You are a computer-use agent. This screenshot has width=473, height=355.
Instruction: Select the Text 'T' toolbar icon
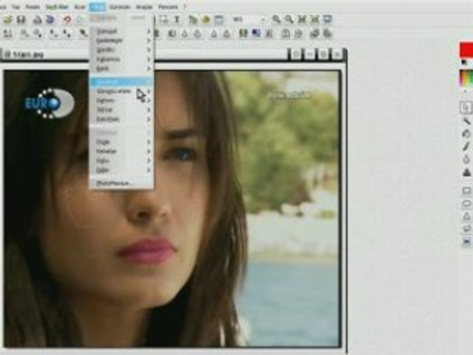pos(177,20)
